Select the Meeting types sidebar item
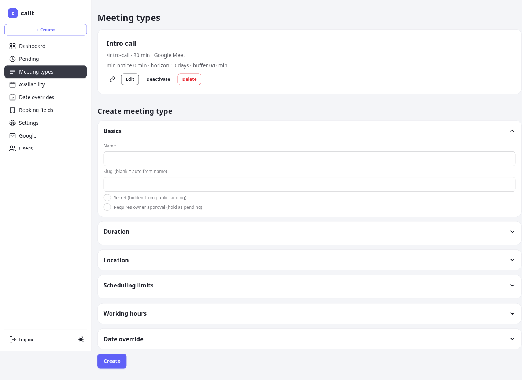522x380 pixels. [45, 72]
